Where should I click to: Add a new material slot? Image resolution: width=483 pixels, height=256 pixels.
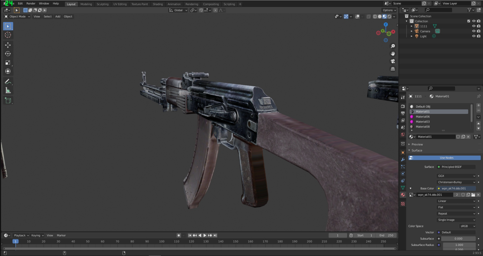click(x=479, y=105)
